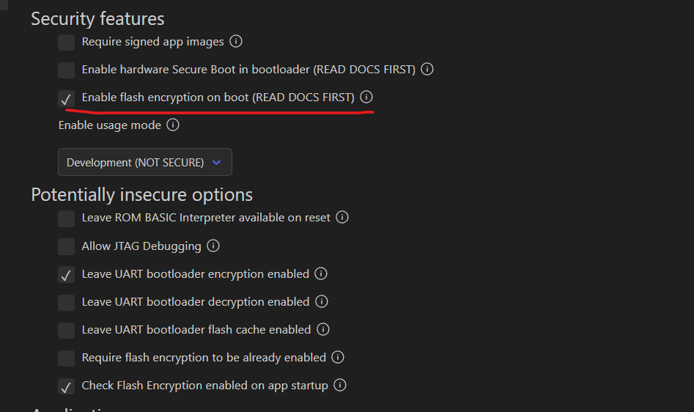Open info for Leave ROM BASIC Interpreter option

coord(342,217)
